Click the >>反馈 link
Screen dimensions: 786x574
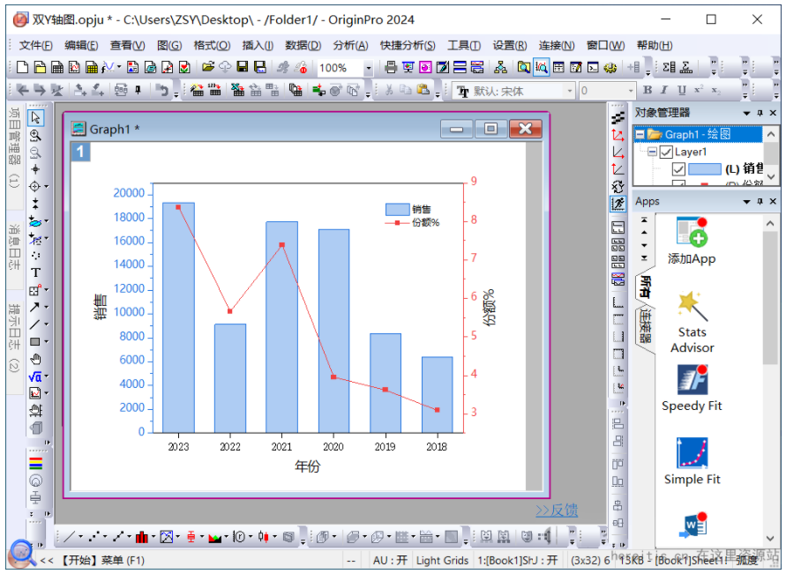[x=557, y=511]
